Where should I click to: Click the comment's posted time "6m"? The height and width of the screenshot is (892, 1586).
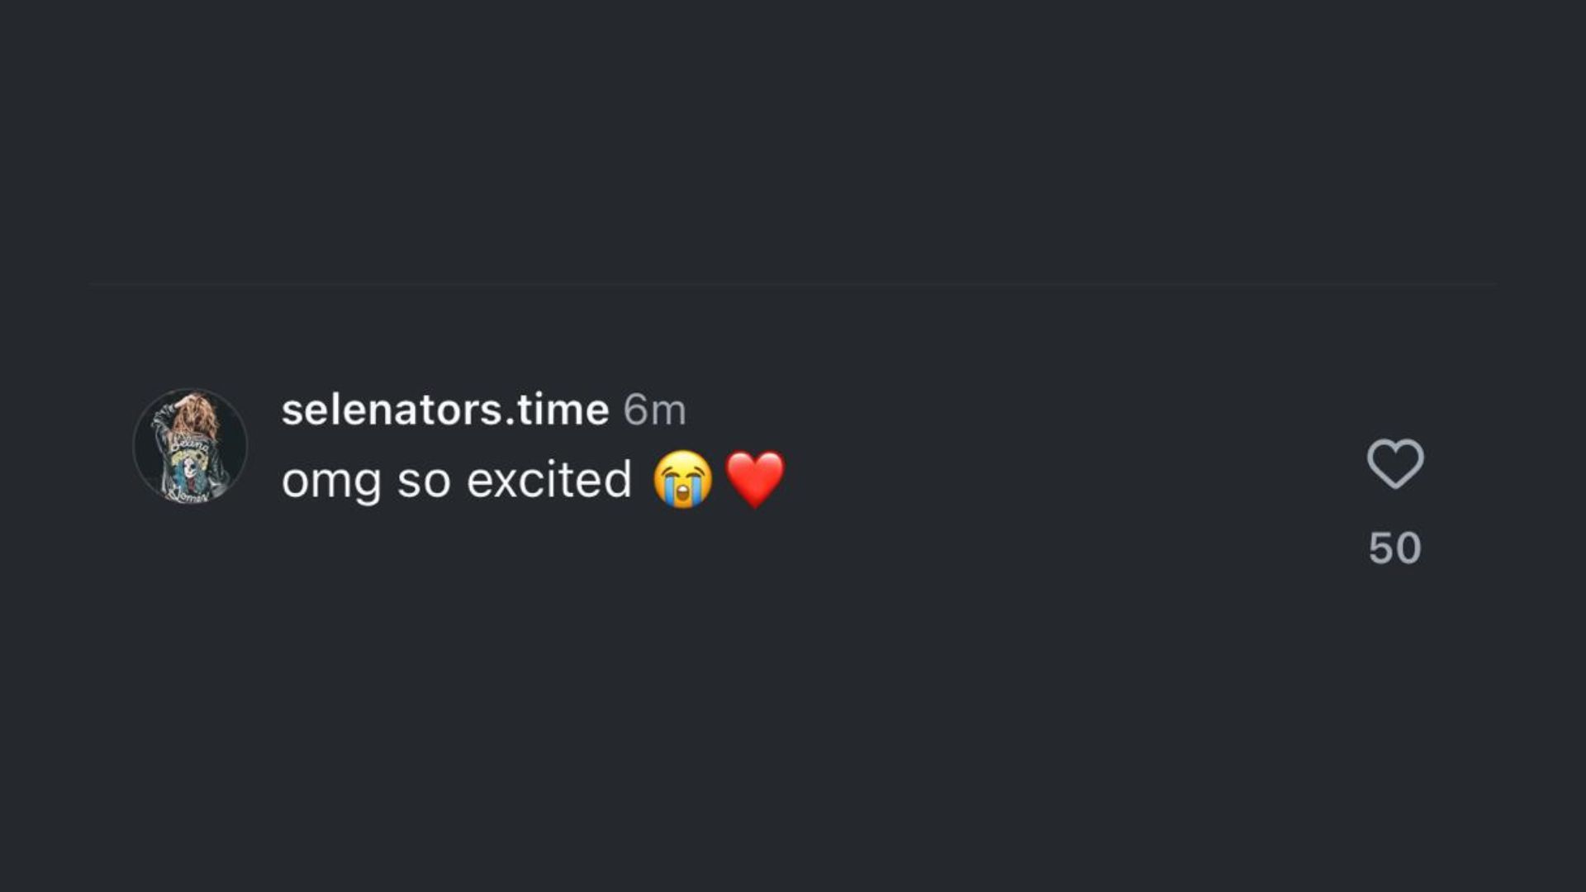pos(654,410)
